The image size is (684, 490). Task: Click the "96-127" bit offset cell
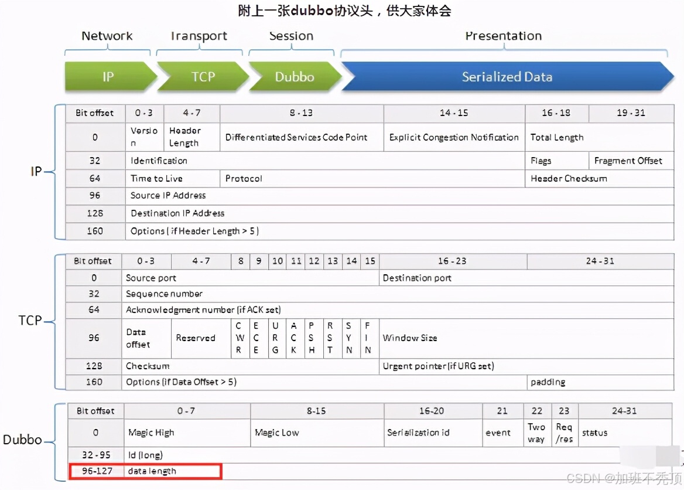point(97,471)
